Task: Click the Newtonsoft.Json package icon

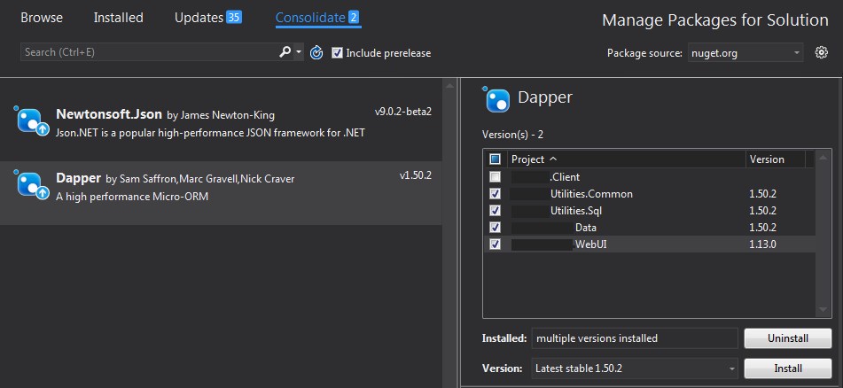Action: [x=32, y=120]
